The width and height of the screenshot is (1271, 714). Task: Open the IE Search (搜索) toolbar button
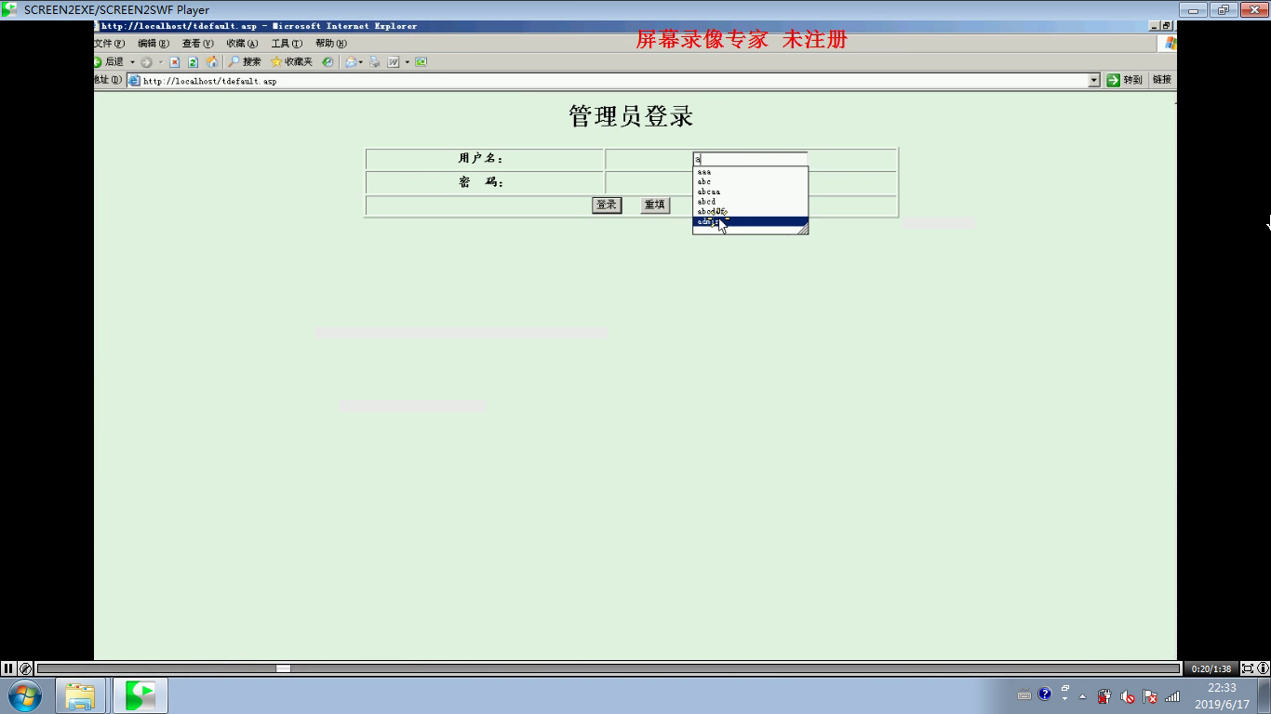(x=245, y=62)
